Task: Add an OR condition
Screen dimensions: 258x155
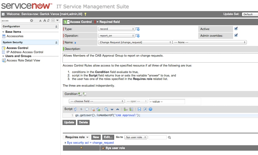Action: [84, 94]
